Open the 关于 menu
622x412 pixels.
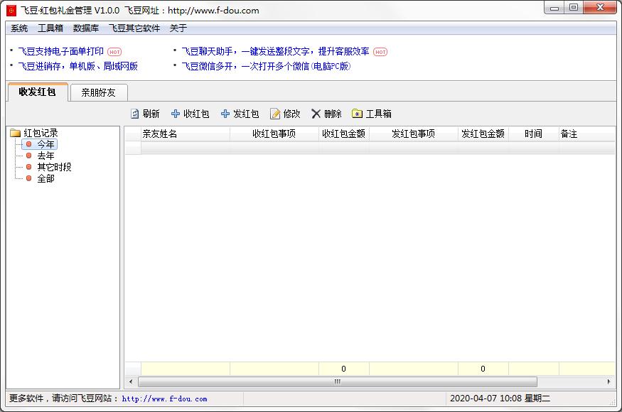coord(178,28)
